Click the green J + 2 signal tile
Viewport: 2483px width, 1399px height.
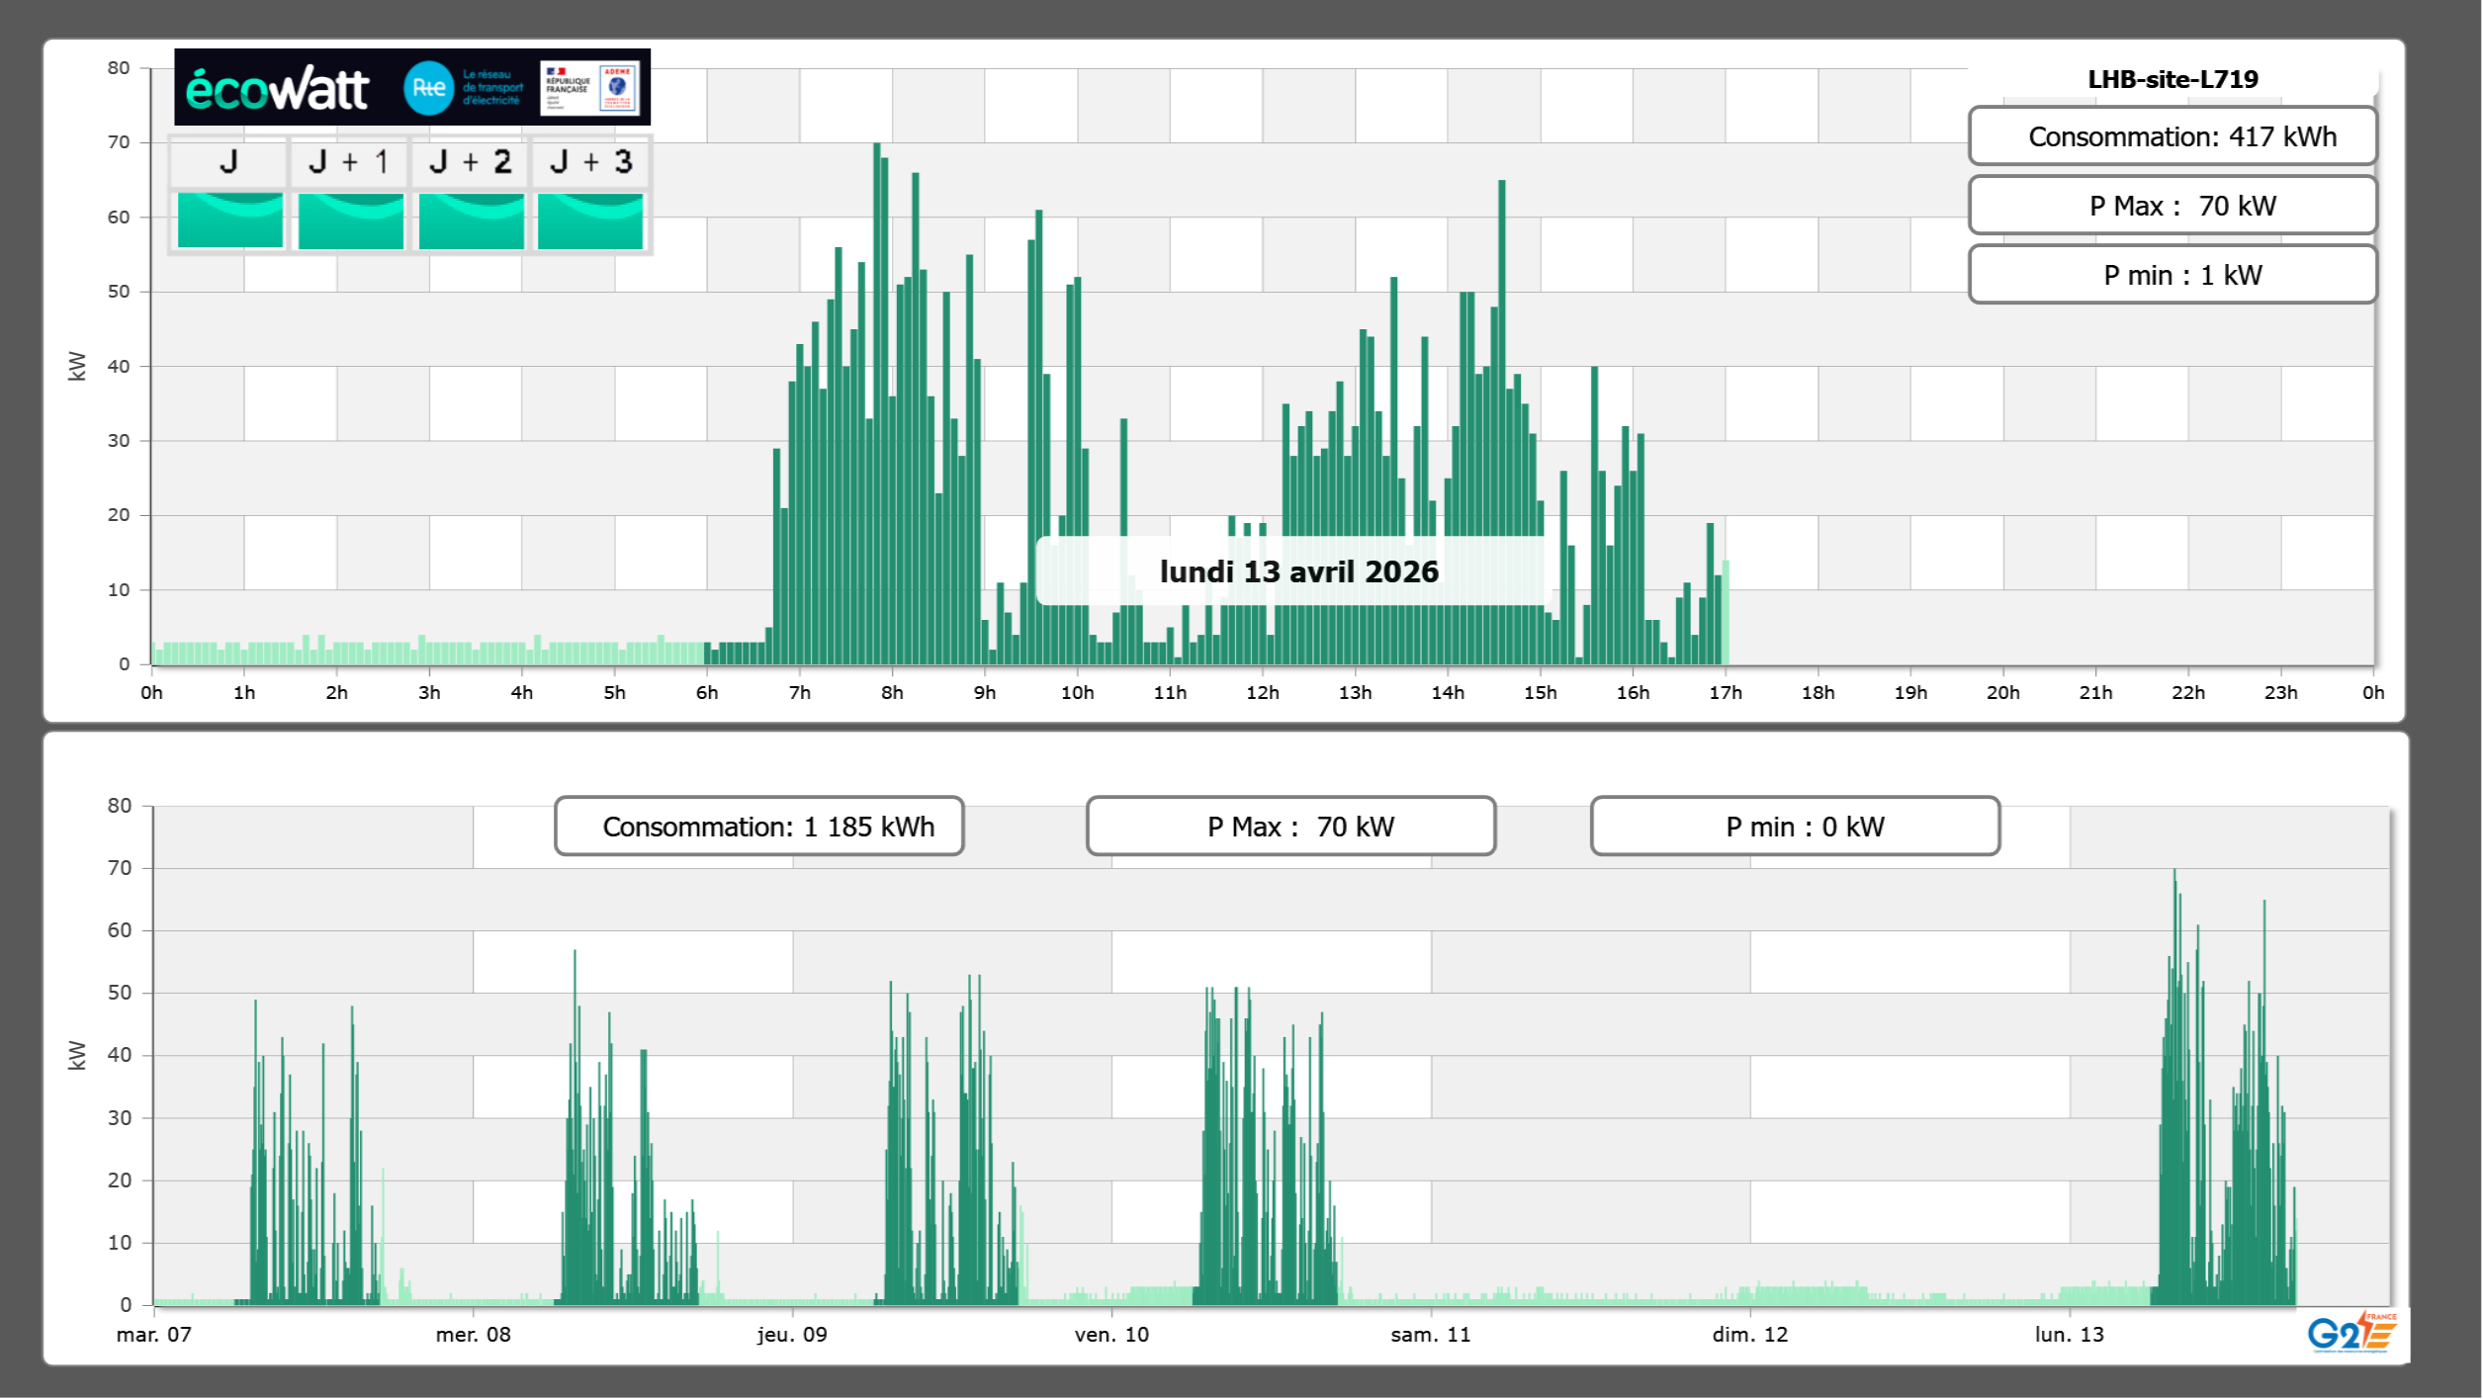tap(471, 220)
